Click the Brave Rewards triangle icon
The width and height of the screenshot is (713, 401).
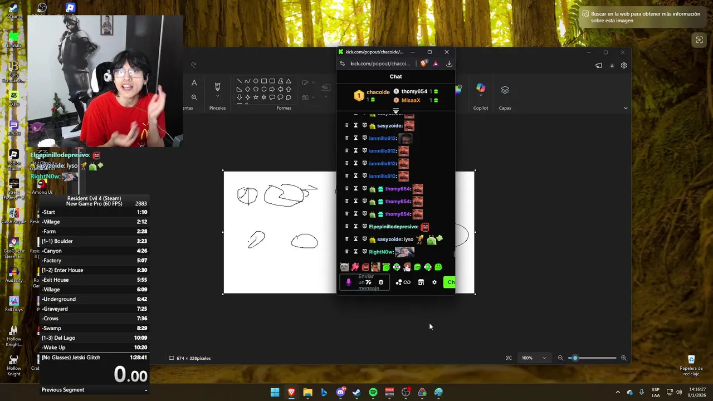coord(436,63)
